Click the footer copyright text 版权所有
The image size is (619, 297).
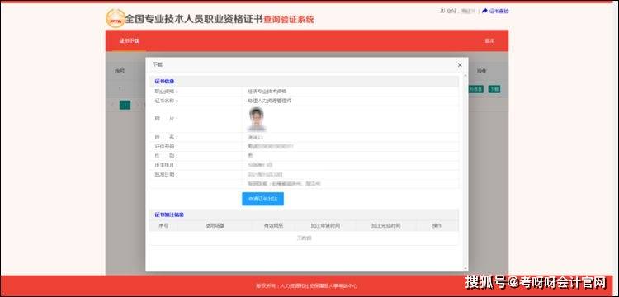click(x=306, y=286)
